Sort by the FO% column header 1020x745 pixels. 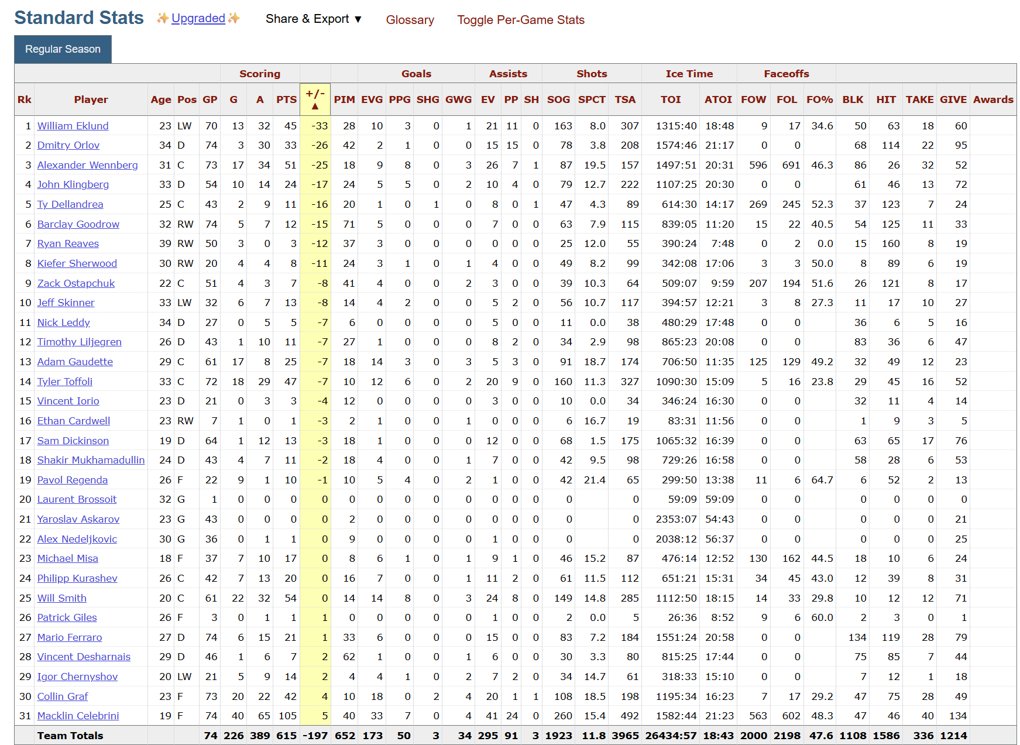click(819, 99)
